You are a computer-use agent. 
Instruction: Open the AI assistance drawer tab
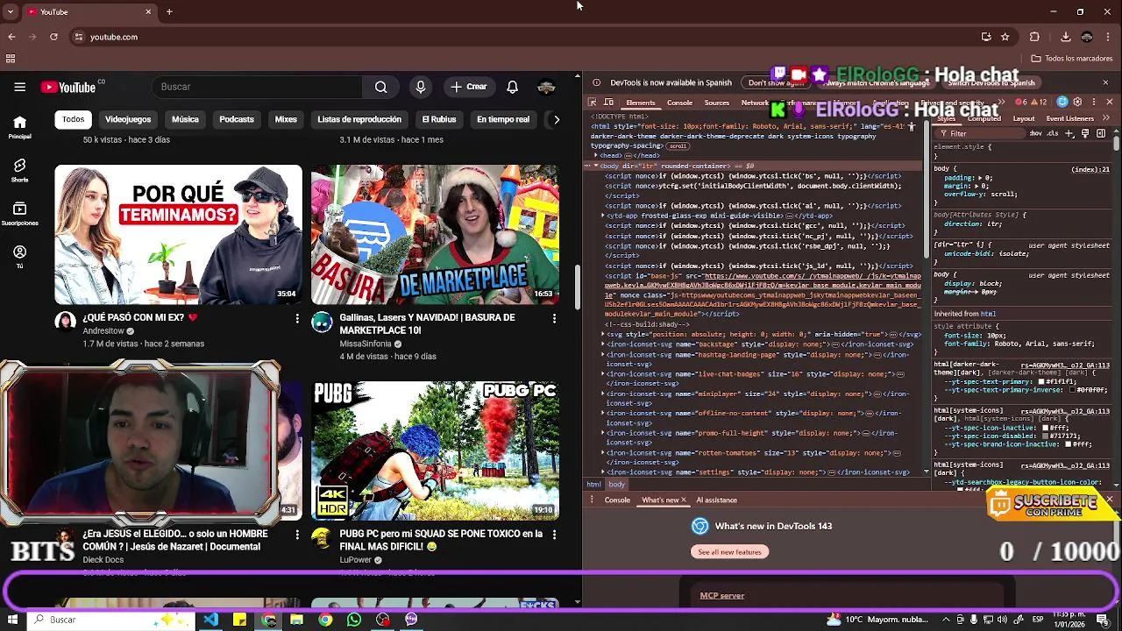point(716,500)
